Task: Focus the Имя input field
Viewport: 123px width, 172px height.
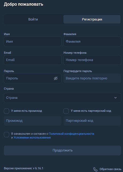Action: coord(33,42)
